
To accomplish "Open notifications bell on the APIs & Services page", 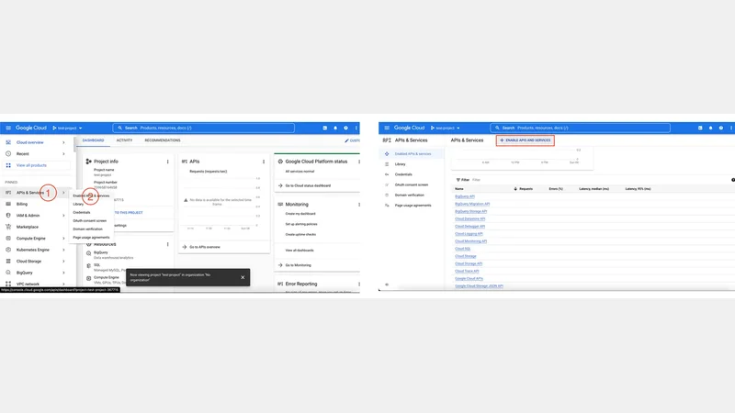I will 710,128.
